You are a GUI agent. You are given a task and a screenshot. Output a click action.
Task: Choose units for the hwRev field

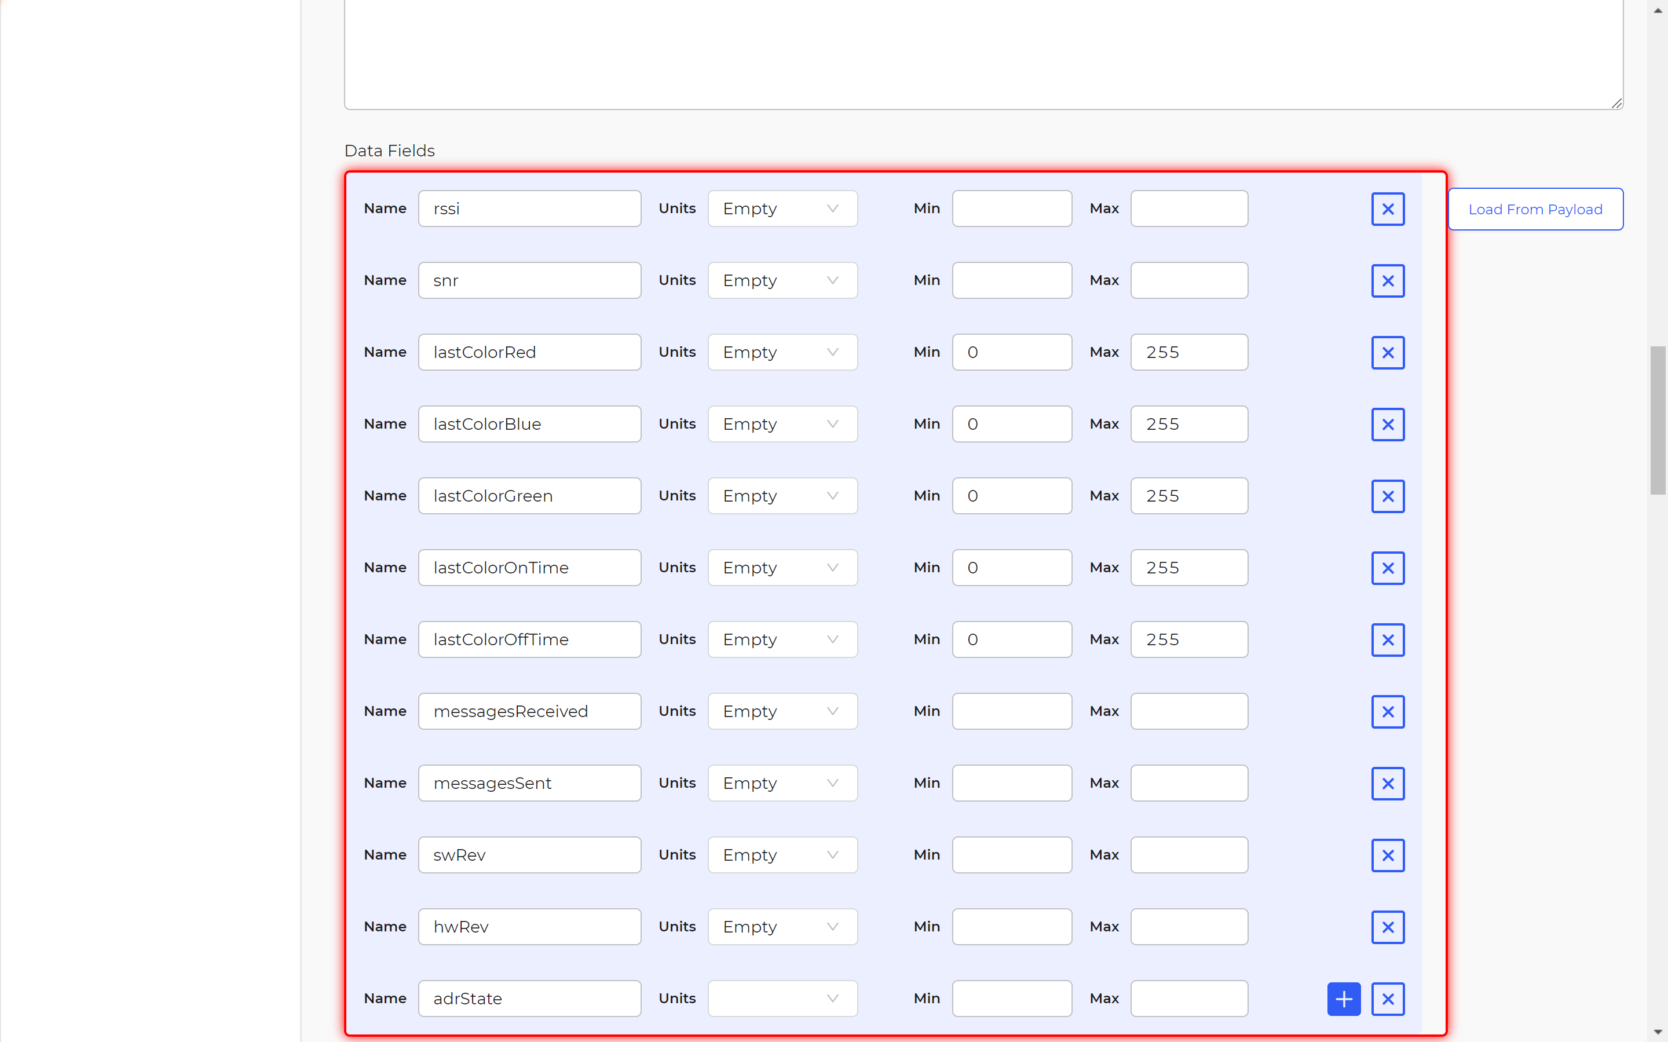[782, 927]
